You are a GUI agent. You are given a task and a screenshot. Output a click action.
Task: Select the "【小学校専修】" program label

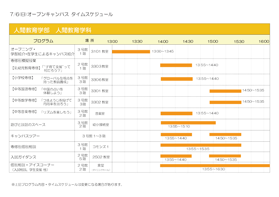click(x=23, y=78)
